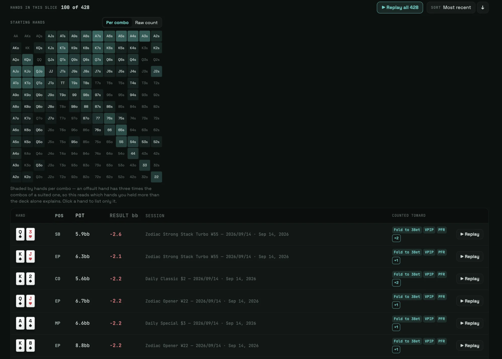Open the Sort Most recent dropdown
Viewport: 502px width, 359px height.
[451, 8]
